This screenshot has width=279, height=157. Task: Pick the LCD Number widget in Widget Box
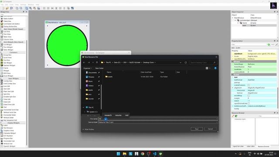click(8, 136)
